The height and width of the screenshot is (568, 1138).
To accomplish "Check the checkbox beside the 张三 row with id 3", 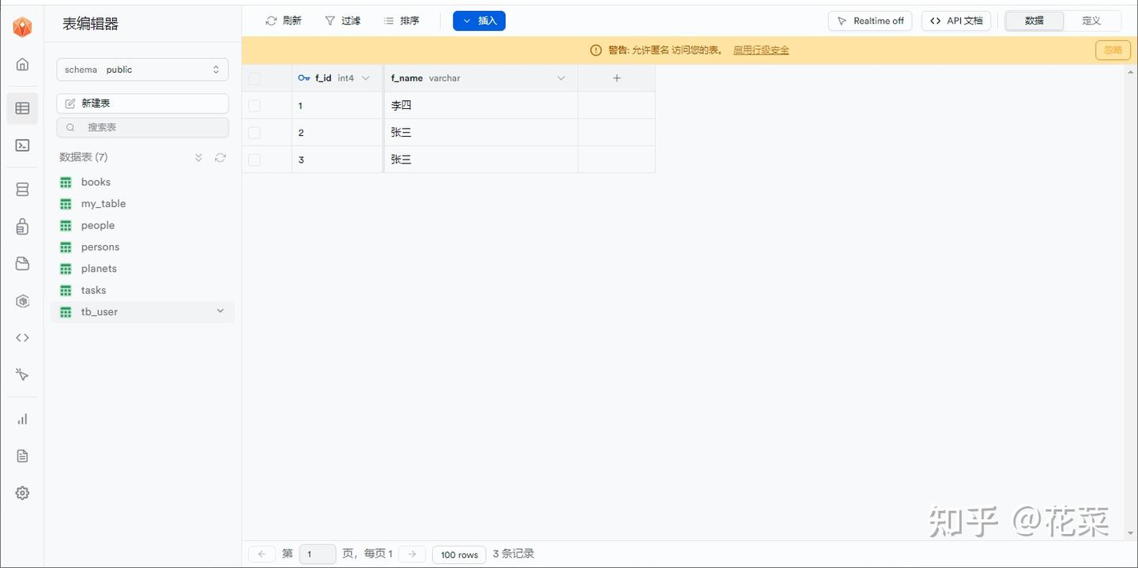I will click(254, 159).
